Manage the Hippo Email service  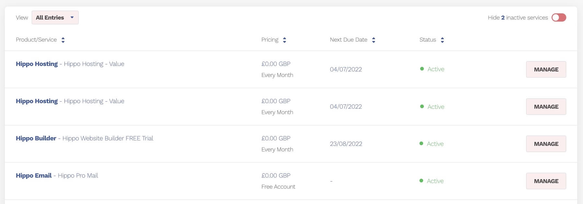click(546, 181)
